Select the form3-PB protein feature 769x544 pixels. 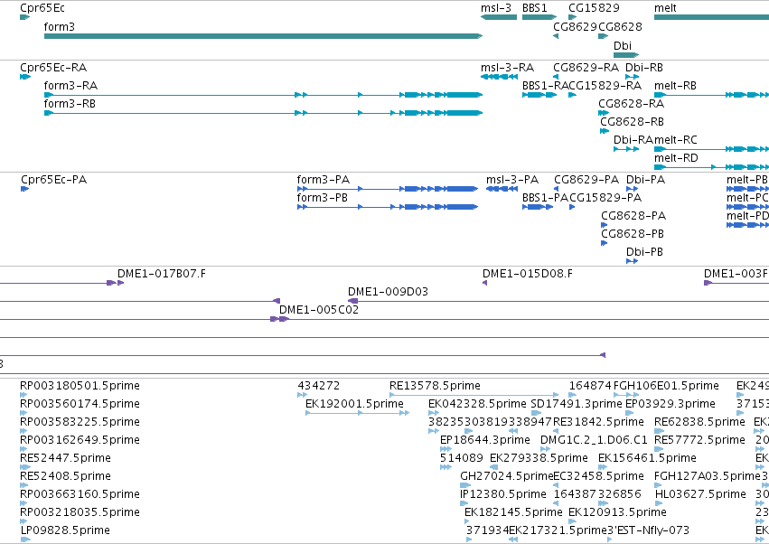pos(388,207)
